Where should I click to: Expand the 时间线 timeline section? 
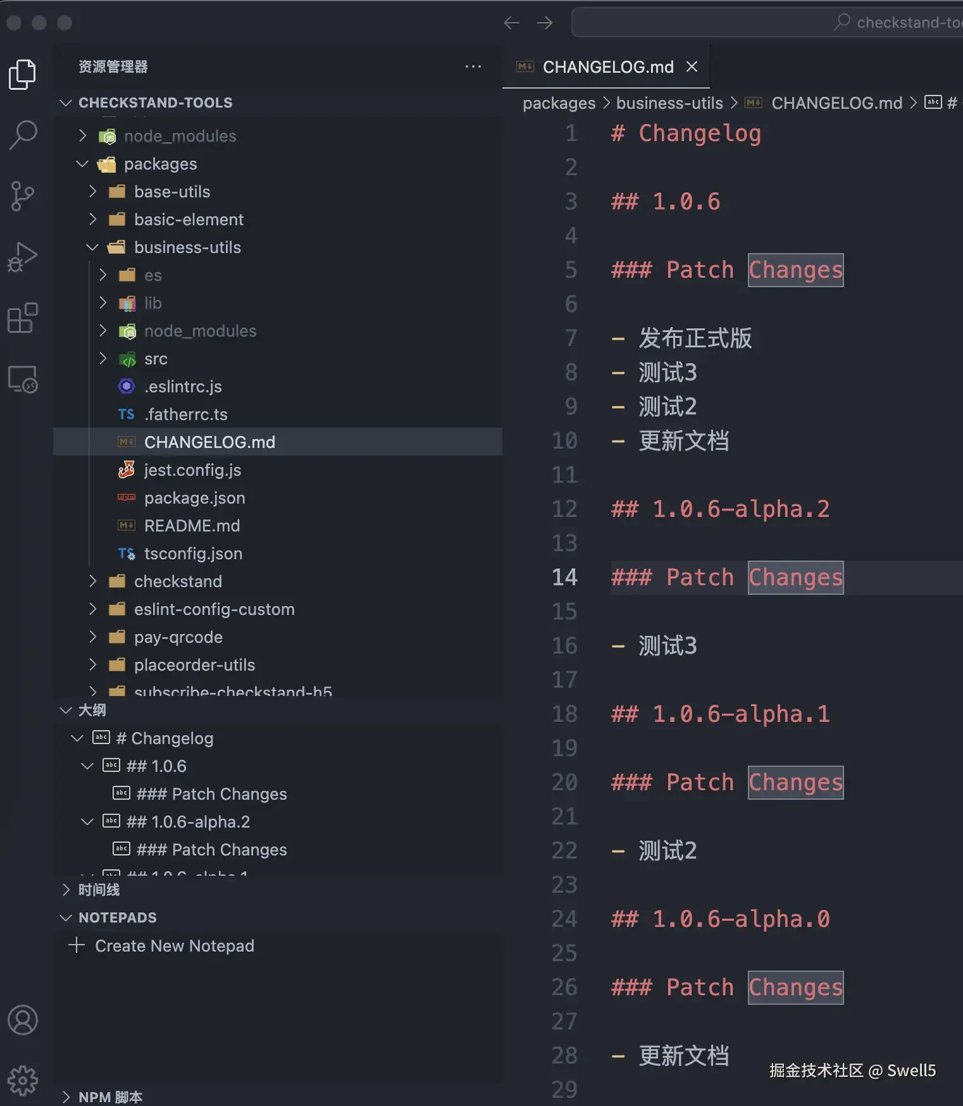(66, 890)
